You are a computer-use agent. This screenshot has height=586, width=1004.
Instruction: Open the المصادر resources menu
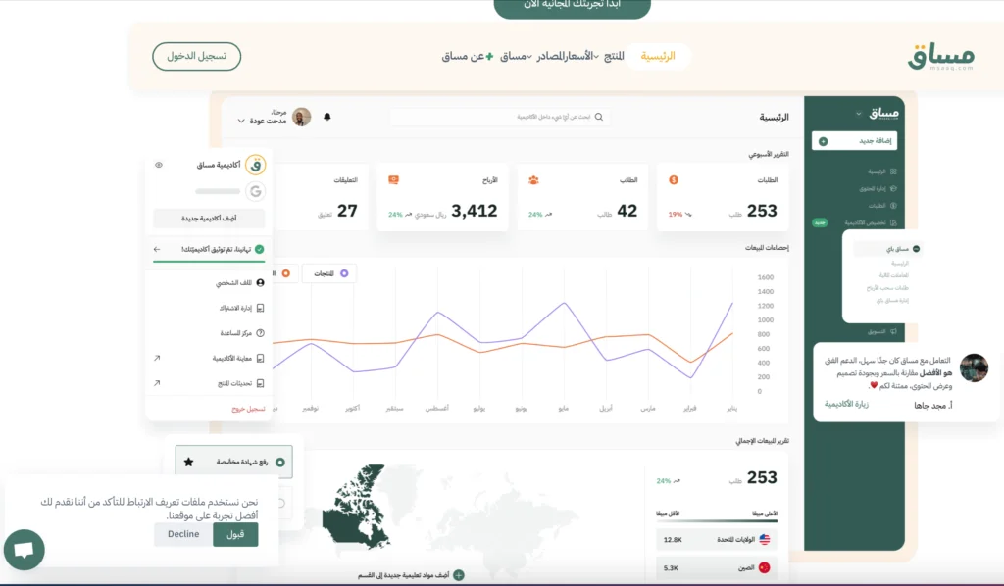[x=549, y=56]
